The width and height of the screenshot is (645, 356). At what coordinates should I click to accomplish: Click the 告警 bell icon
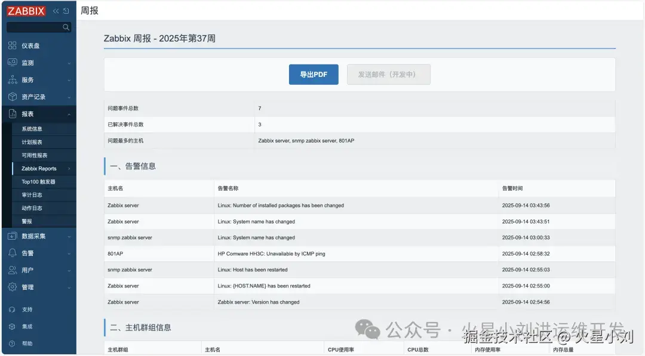point(13,253)
